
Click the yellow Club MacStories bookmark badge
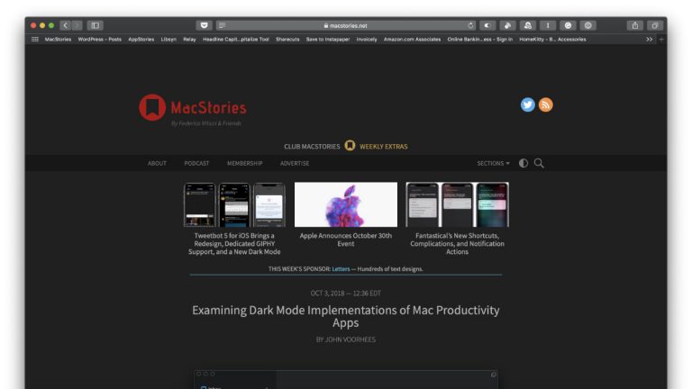tap(350, 146)
